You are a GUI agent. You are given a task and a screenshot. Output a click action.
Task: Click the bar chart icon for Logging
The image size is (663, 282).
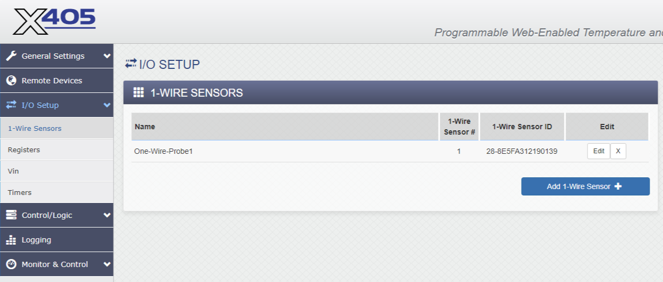pyautogui.click(x=11, y=240)
